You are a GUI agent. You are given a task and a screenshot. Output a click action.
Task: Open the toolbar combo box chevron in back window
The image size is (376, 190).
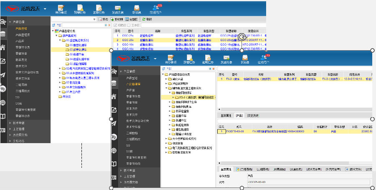[94, 19]
